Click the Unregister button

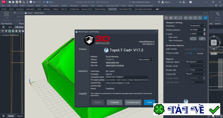click(x=115, y=102)
